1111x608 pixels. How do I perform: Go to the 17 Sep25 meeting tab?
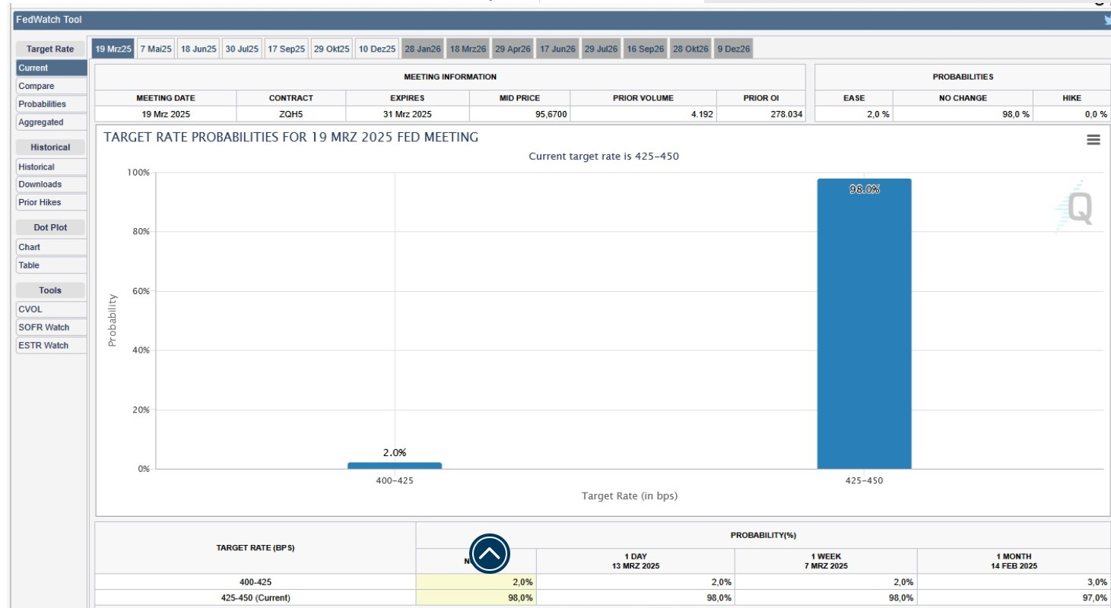point(286,49)
